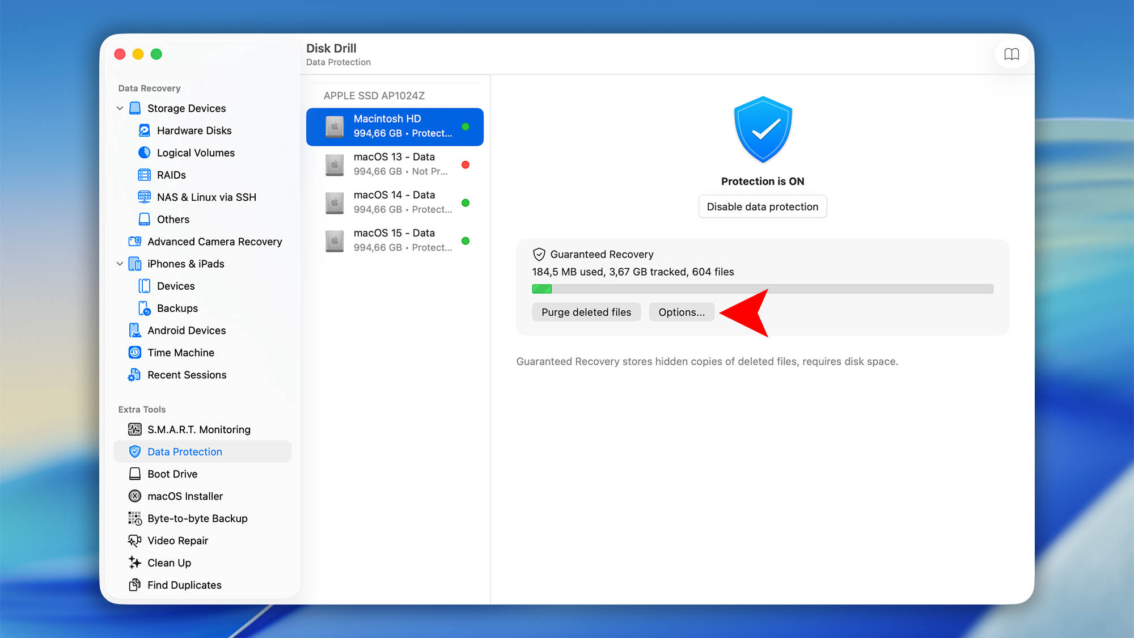Open the Recent Sessions entry

point(202,375)
